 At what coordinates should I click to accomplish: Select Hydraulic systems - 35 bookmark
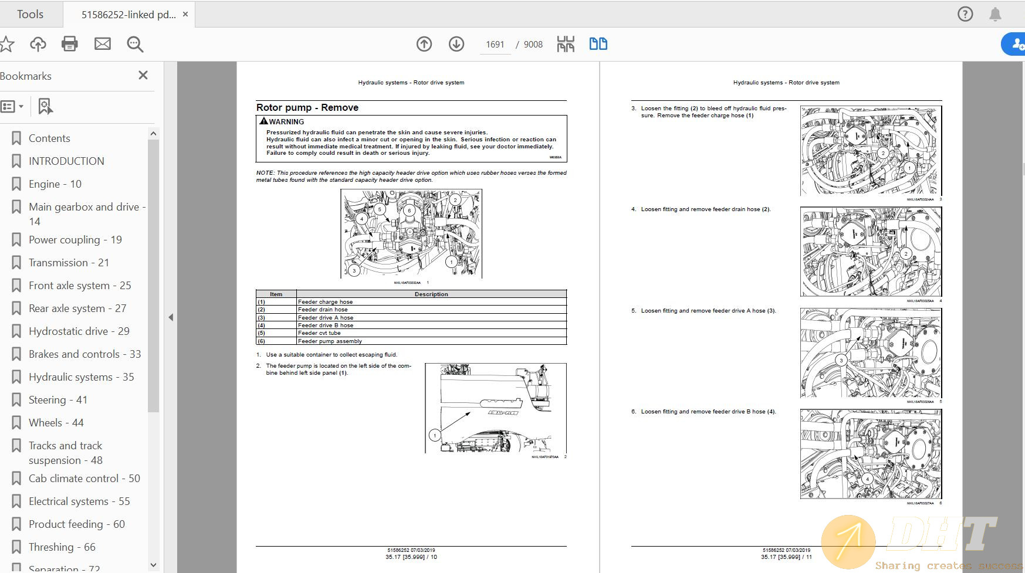pyautogui.click(x=82, y=377)
